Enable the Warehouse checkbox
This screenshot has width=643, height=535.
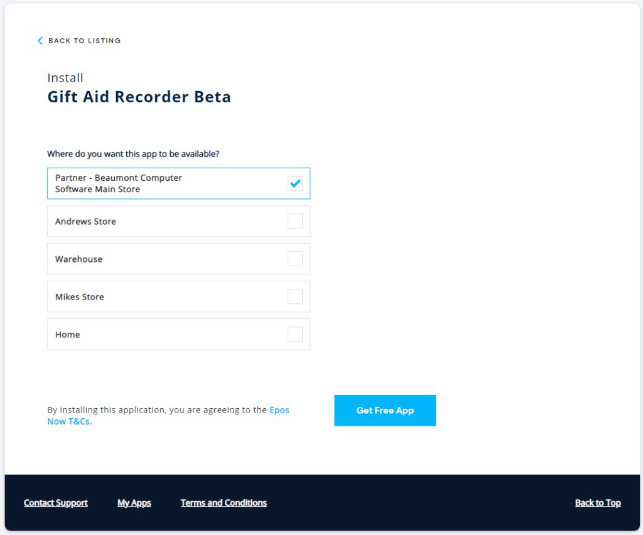[295, 259]
